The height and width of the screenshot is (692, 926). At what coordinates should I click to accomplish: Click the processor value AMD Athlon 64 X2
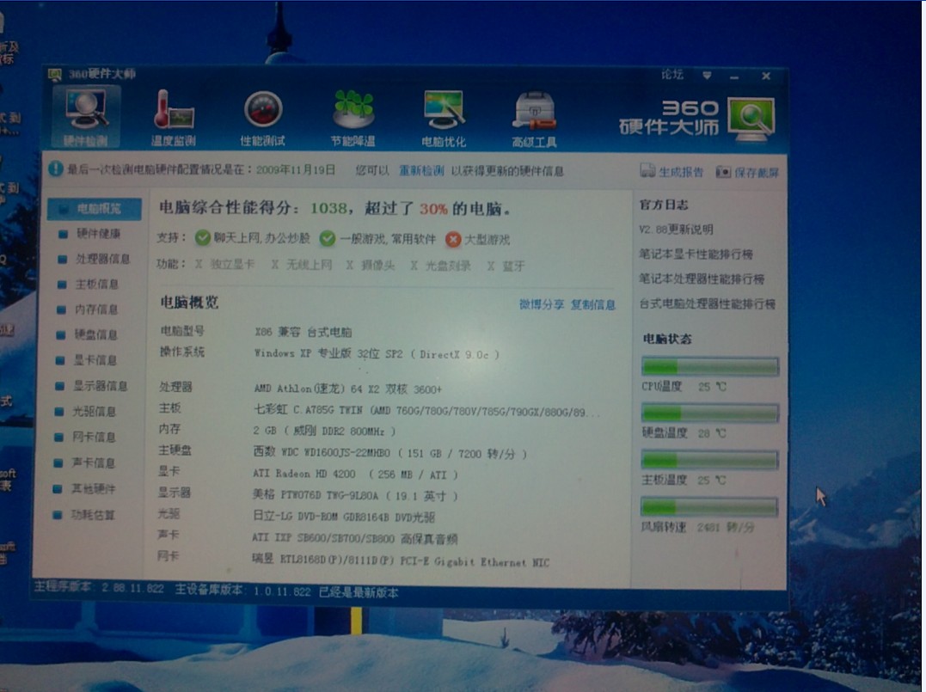pyautogui.click(x=348, y=389)
